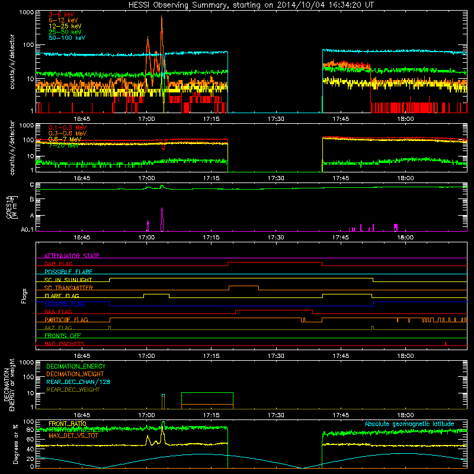Click the tallest magenta spike in GOES panel

162,219
